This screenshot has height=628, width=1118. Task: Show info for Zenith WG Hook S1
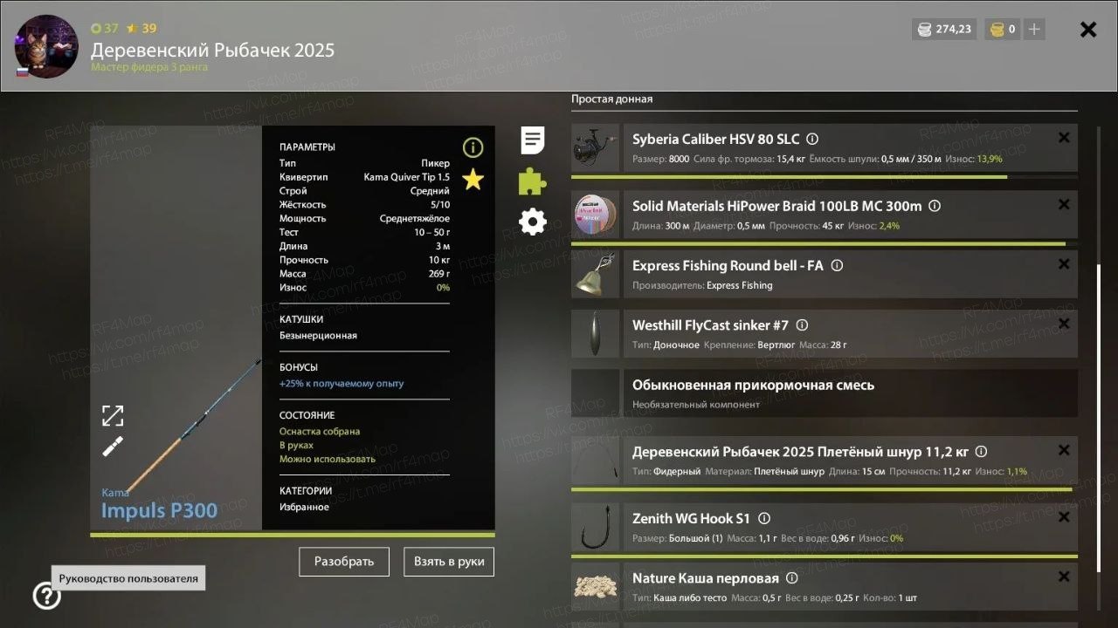click(764, 518)
